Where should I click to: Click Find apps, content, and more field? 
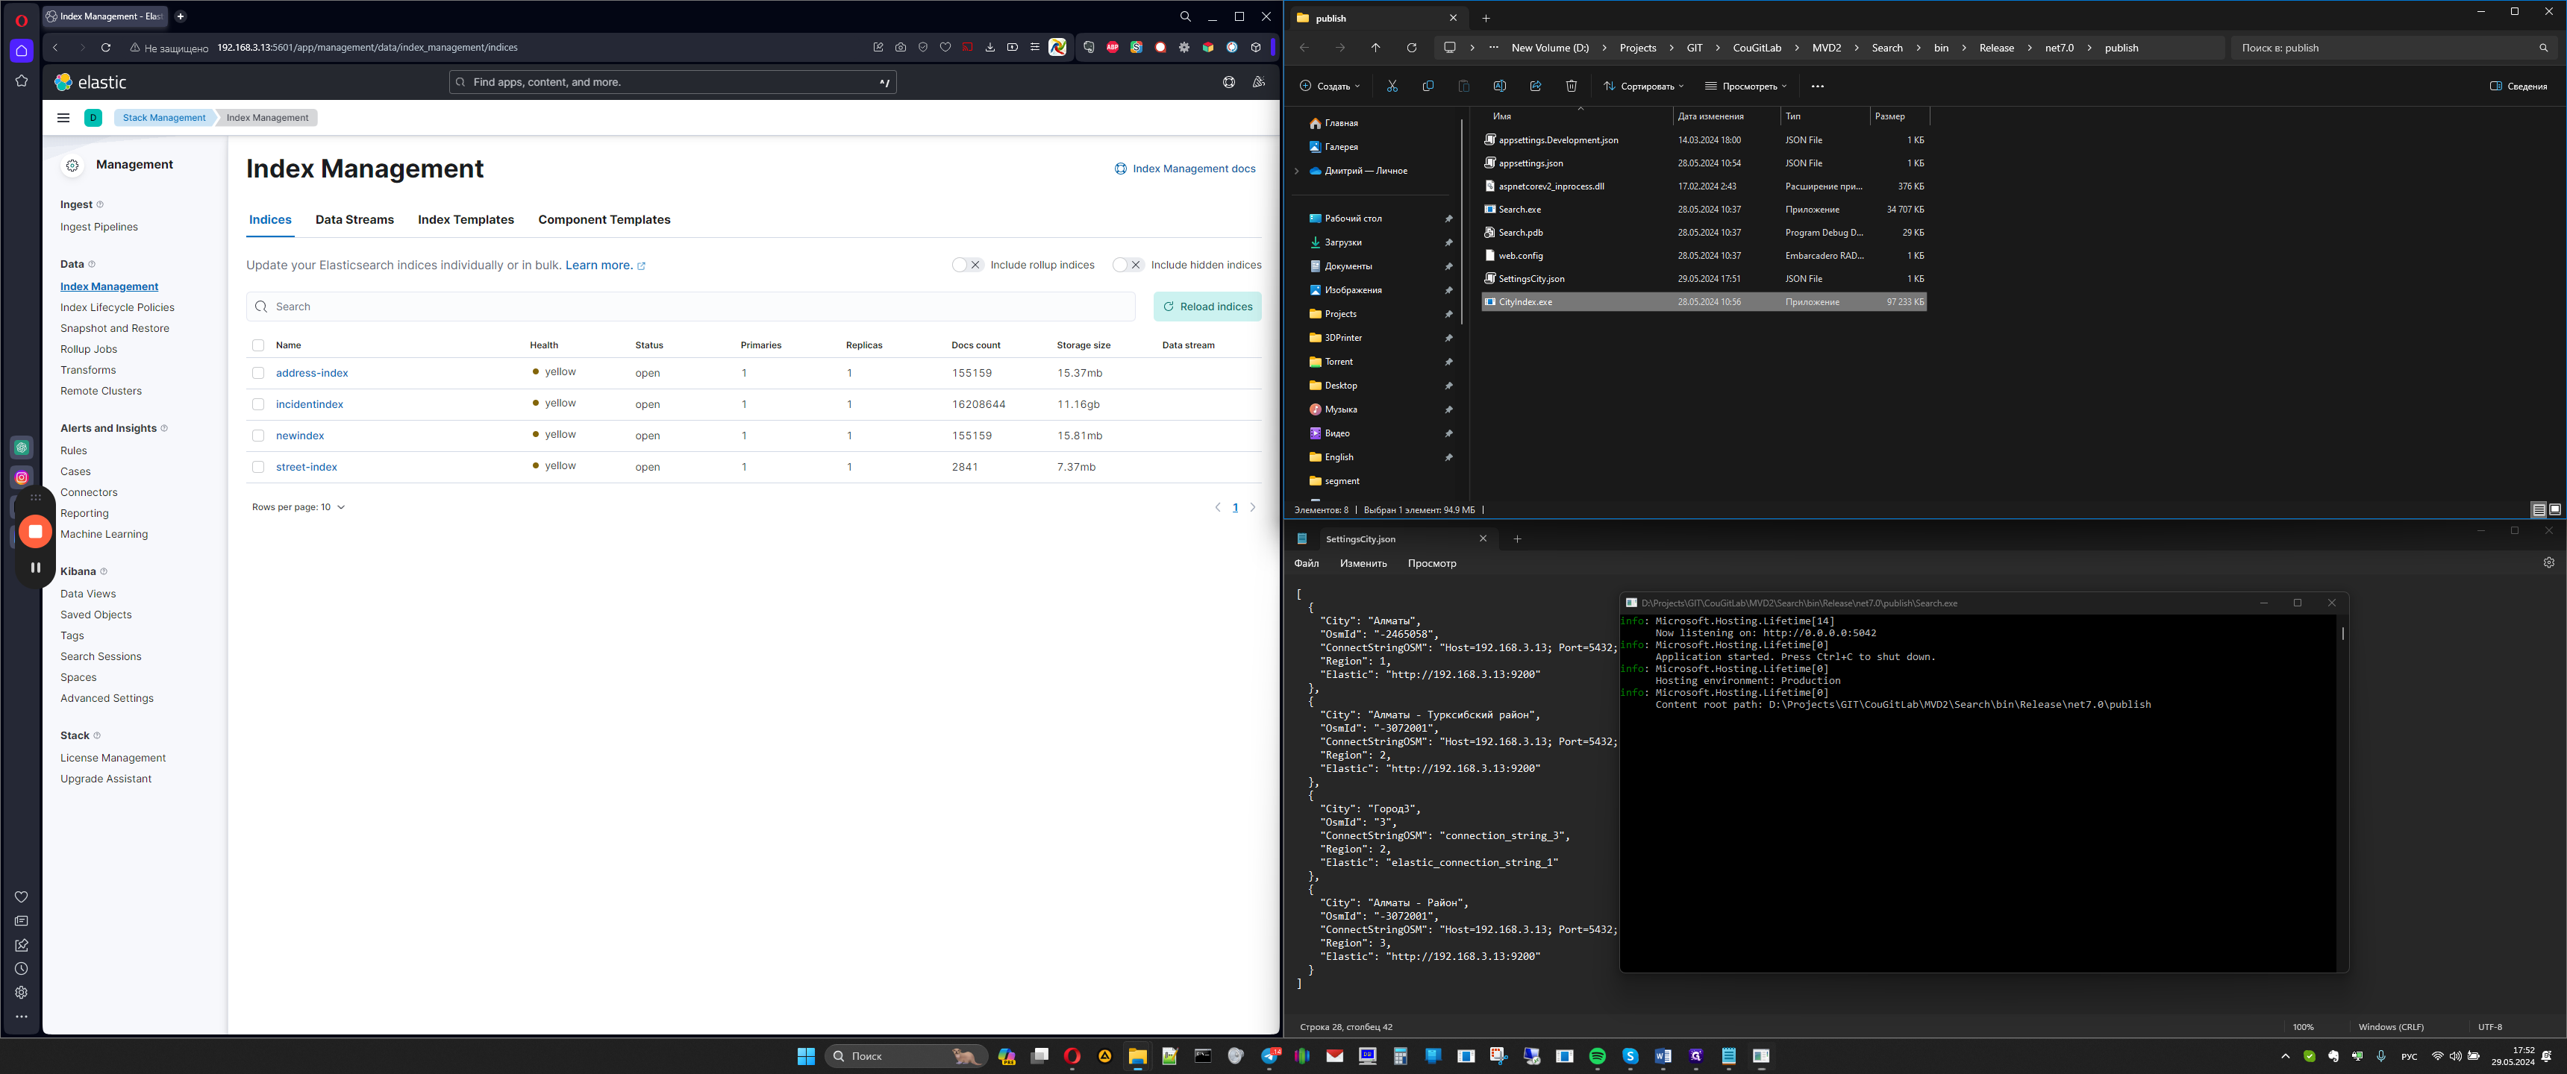(672, 82)
